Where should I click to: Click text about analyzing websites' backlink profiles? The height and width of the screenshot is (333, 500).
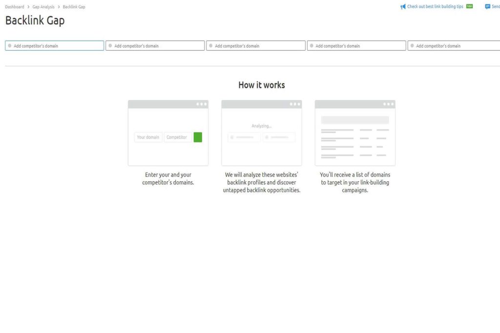[x=262, y=182]
